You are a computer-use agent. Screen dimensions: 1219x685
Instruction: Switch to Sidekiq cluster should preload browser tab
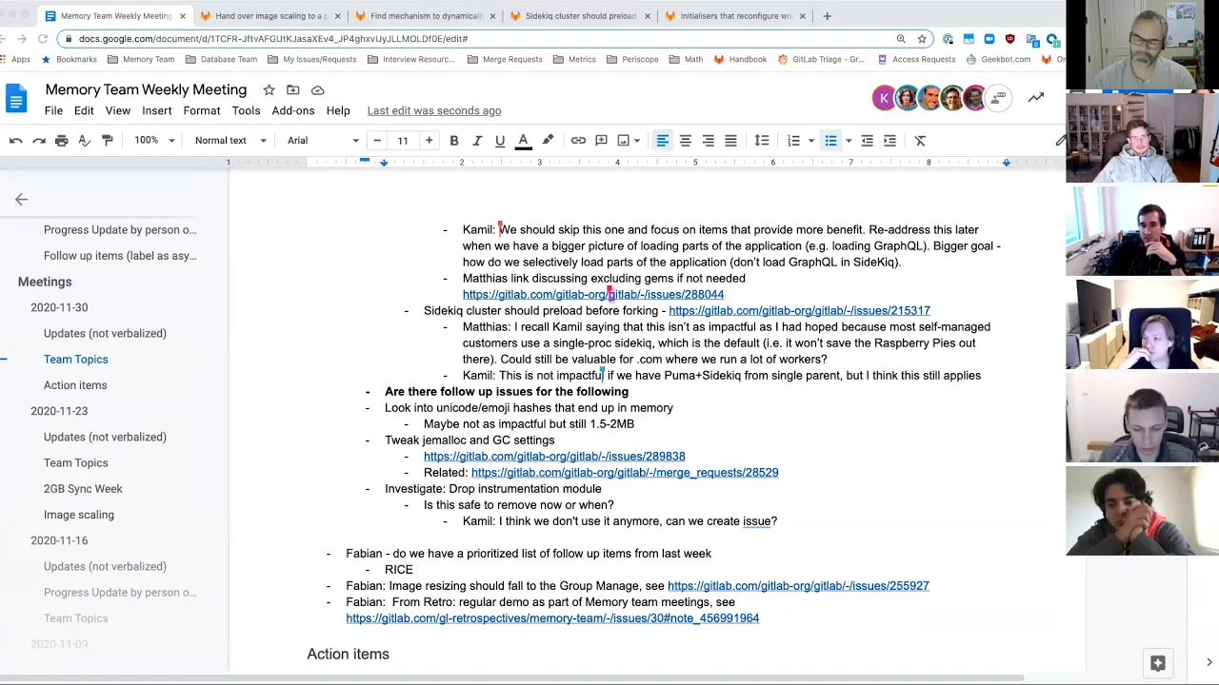580,16
